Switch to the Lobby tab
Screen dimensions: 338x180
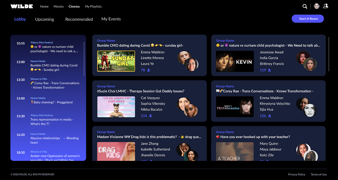(20, 19)
